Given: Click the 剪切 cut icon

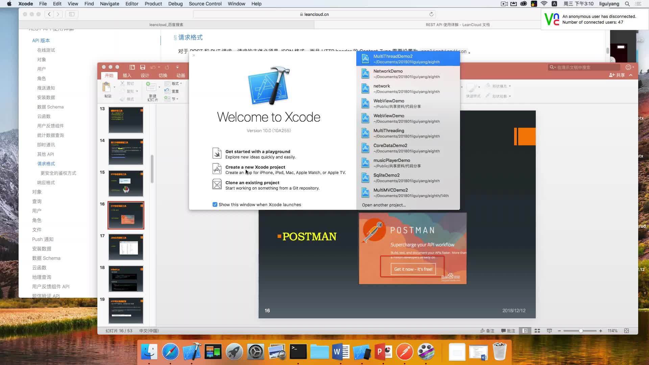Looking at the screenshot, I should tap(122, 83).
